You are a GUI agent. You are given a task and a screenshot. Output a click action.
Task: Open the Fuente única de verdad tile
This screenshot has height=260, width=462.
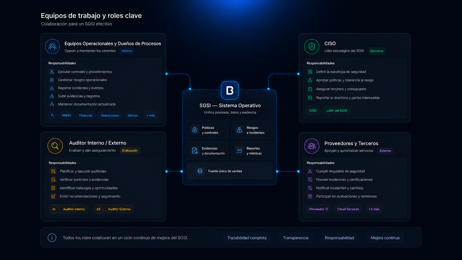(x=230, y=171)
